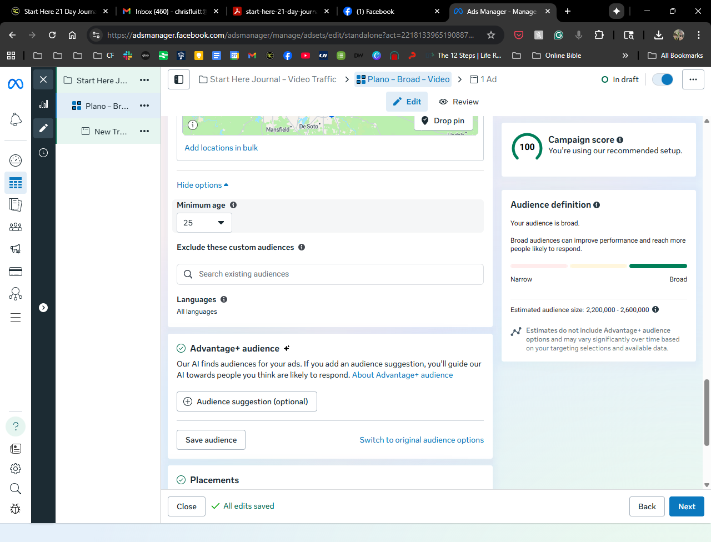
Task: Open the Minimum age dropdown
Action: 204,223
